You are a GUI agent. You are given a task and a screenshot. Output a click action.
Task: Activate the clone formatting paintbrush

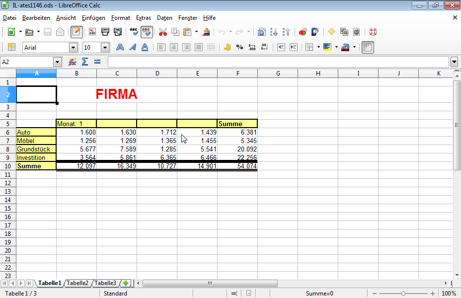[x=206, y=32]
